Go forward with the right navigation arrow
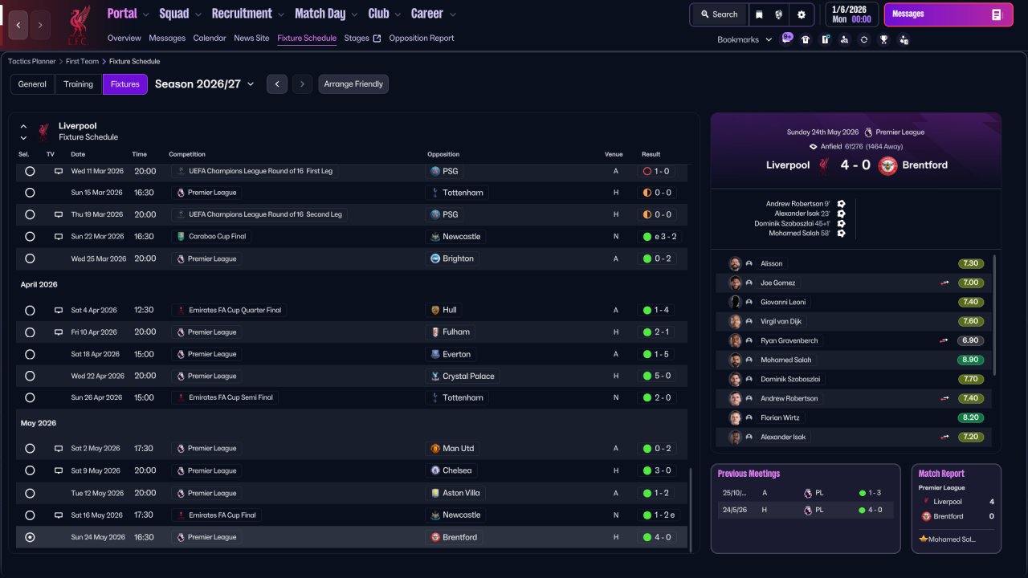The width and height of the screenshot is (1028, 578). click(x=40, y=25)
